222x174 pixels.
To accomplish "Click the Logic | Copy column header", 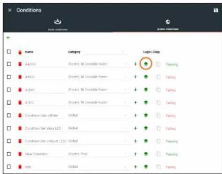I will pos(152,52).
